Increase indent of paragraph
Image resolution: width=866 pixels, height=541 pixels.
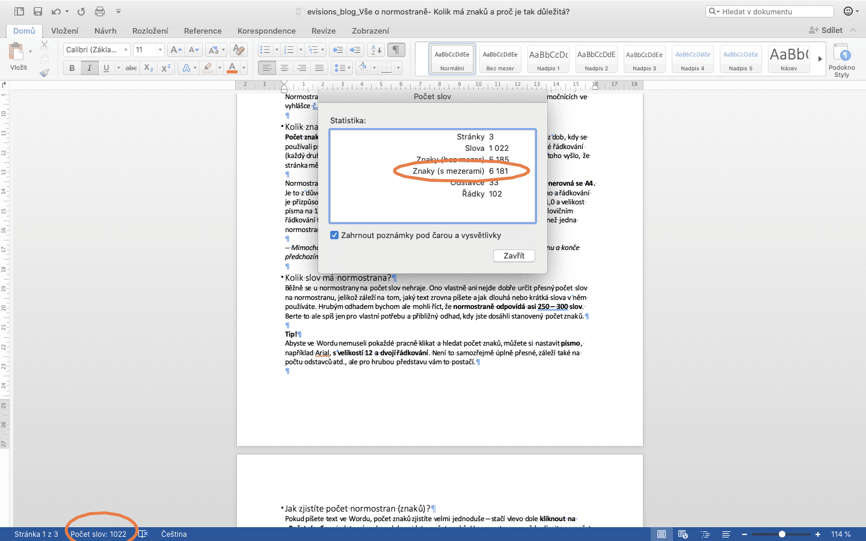[355, 50]
